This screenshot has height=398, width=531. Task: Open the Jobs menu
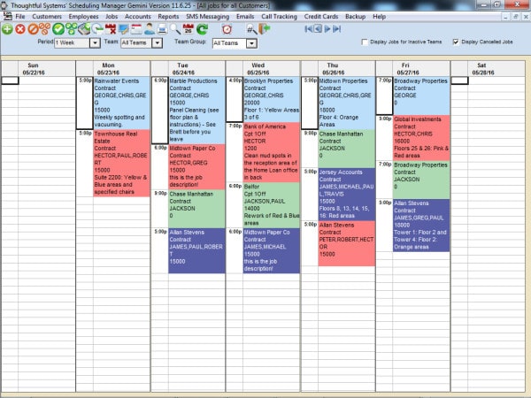click(x=112, y=17)
